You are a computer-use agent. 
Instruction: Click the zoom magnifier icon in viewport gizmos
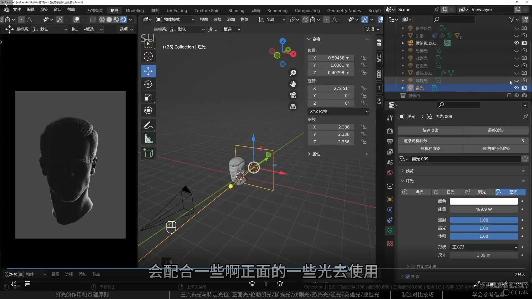pyautogui.click(x=293, y=73)
